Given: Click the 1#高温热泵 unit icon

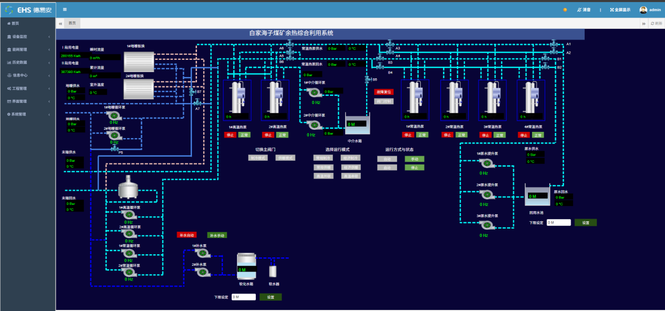Looking at the screenshot, I should (237, 100).
